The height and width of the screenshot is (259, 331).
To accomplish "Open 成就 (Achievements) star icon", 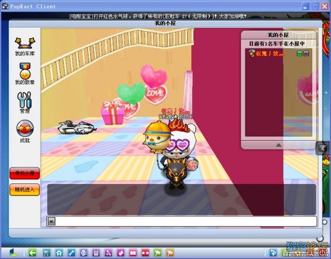I will [25, 131].
